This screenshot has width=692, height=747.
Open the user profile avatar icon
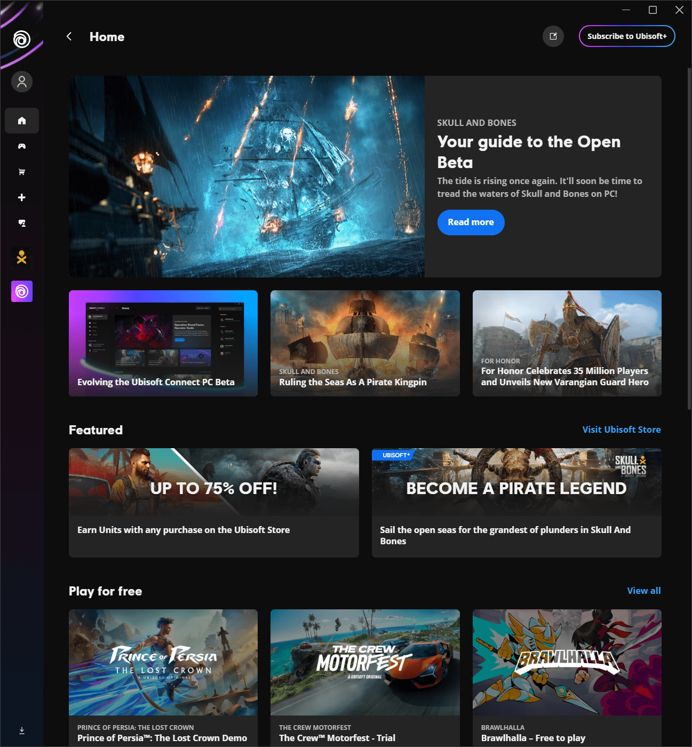coord(22,82)
